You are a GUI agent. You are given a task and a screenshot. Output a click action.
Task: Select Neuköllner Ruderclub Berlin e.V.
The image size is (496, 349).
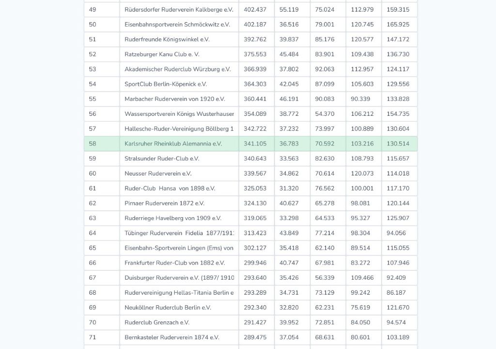pyautogui.click(x=168, y=307)
